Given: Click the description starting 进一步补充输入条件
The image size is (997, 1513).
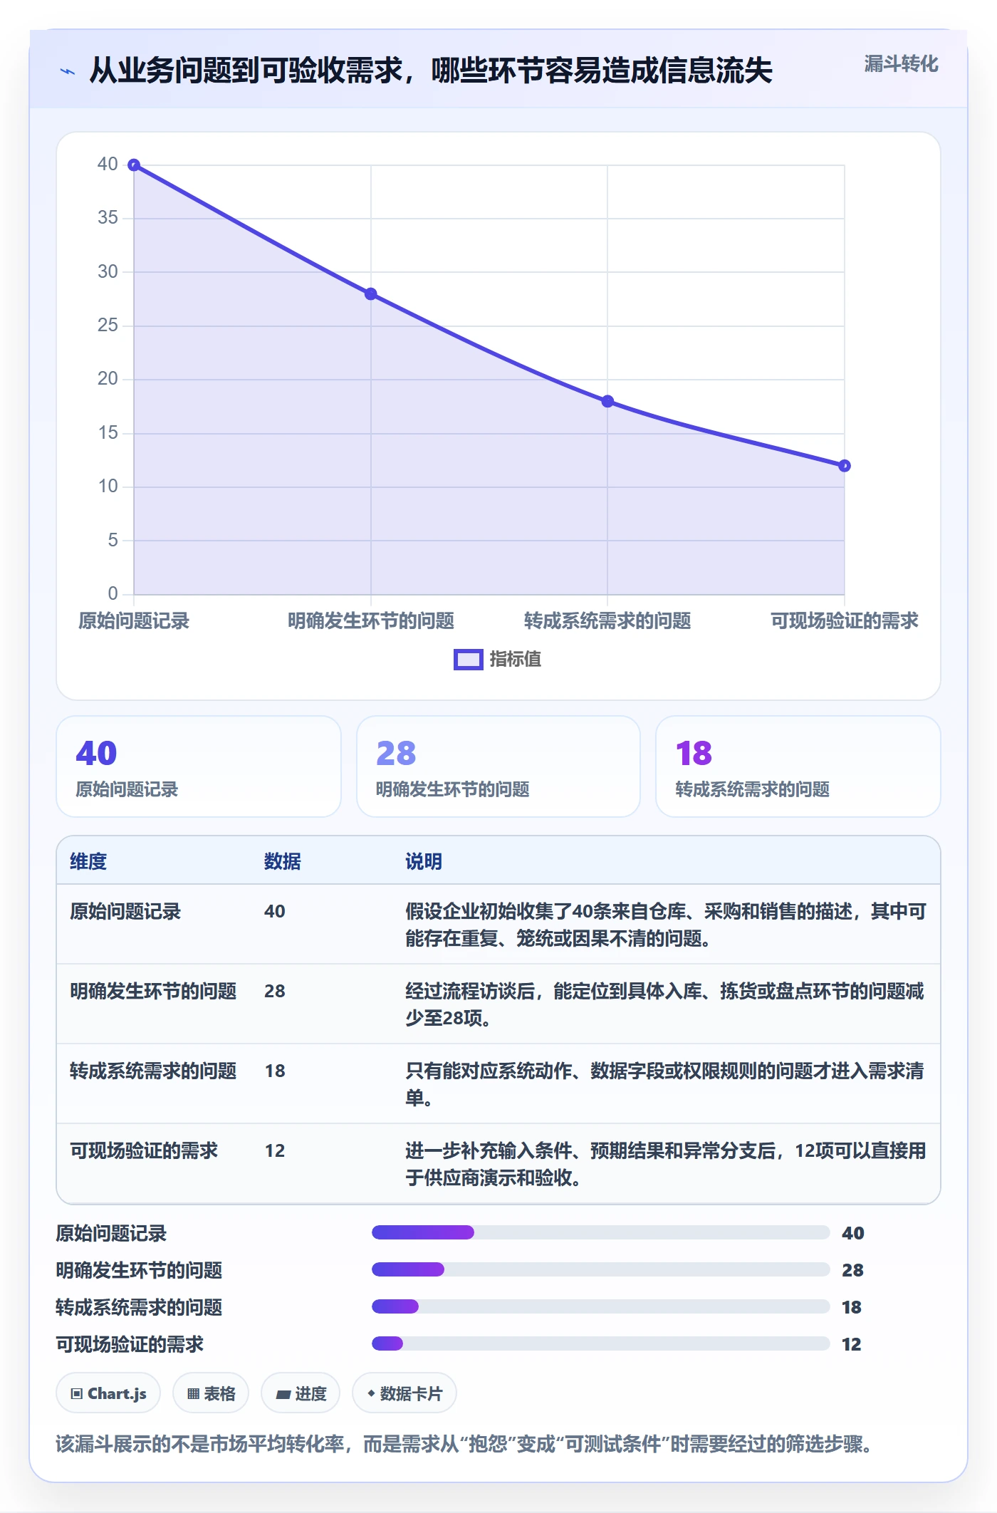Looking at the screenshot, I should tap(666, 1165).
